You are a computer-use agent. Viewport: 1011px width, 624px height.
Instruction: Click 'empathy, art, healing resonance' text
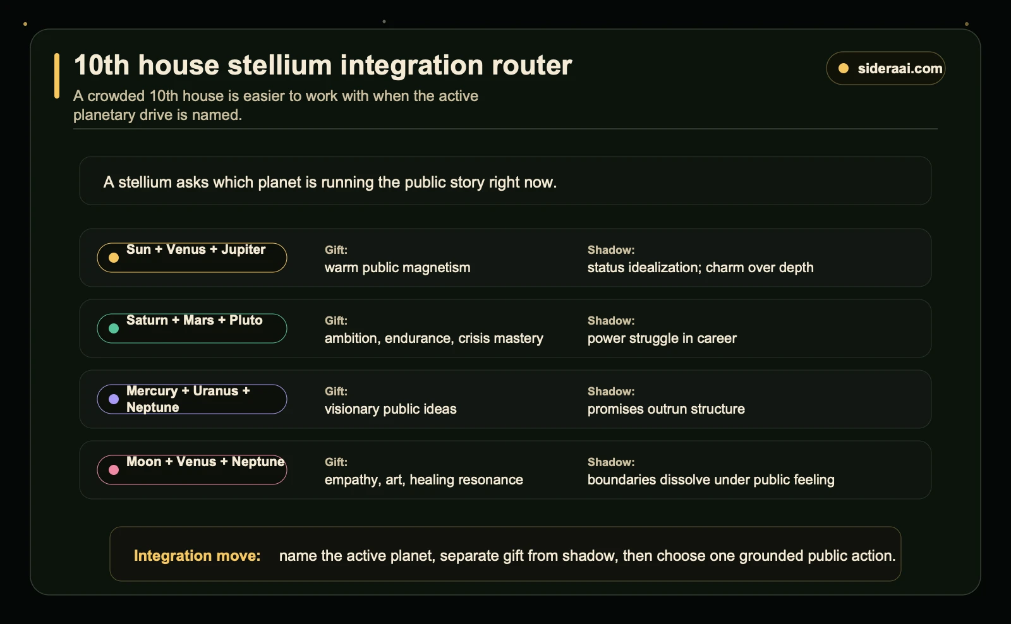tap(424, 480)
